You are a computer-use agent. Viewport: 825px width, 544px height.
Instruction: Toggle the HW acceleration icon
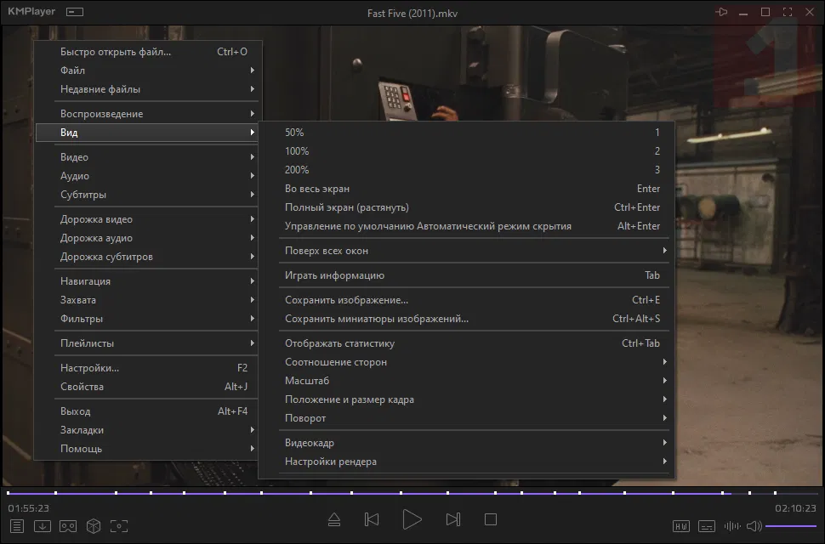[x=680, y=526]
